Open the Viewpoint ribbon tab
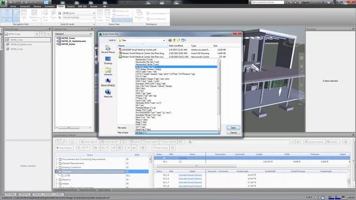This screenshot has height=200, width=356. (x=24, y=6)
